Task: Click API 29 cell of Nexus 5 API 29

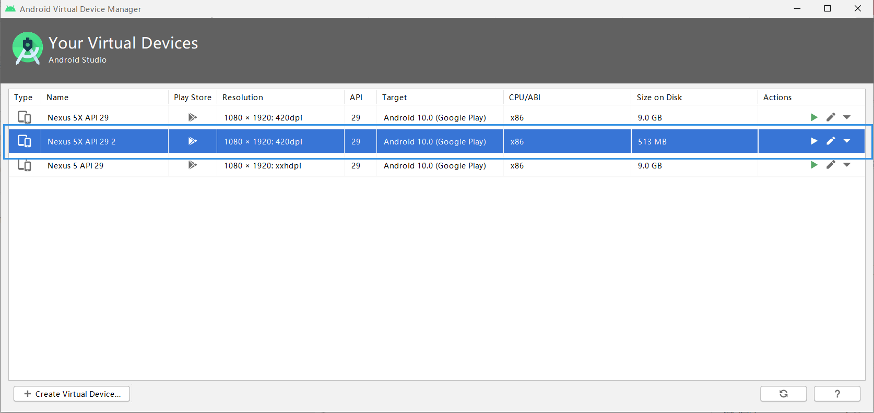Action: point(360,165)
